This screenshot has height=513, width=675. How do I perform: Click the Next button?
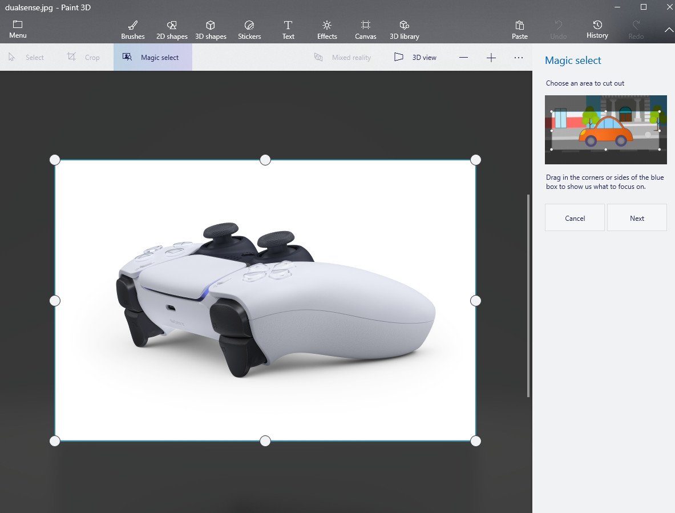(x=637, y=218)
